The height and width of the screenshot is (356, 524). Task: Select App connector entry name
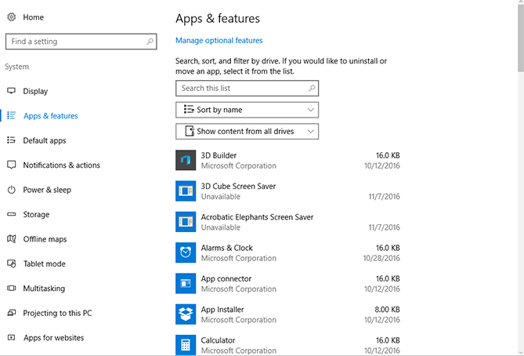click(226, 278)
